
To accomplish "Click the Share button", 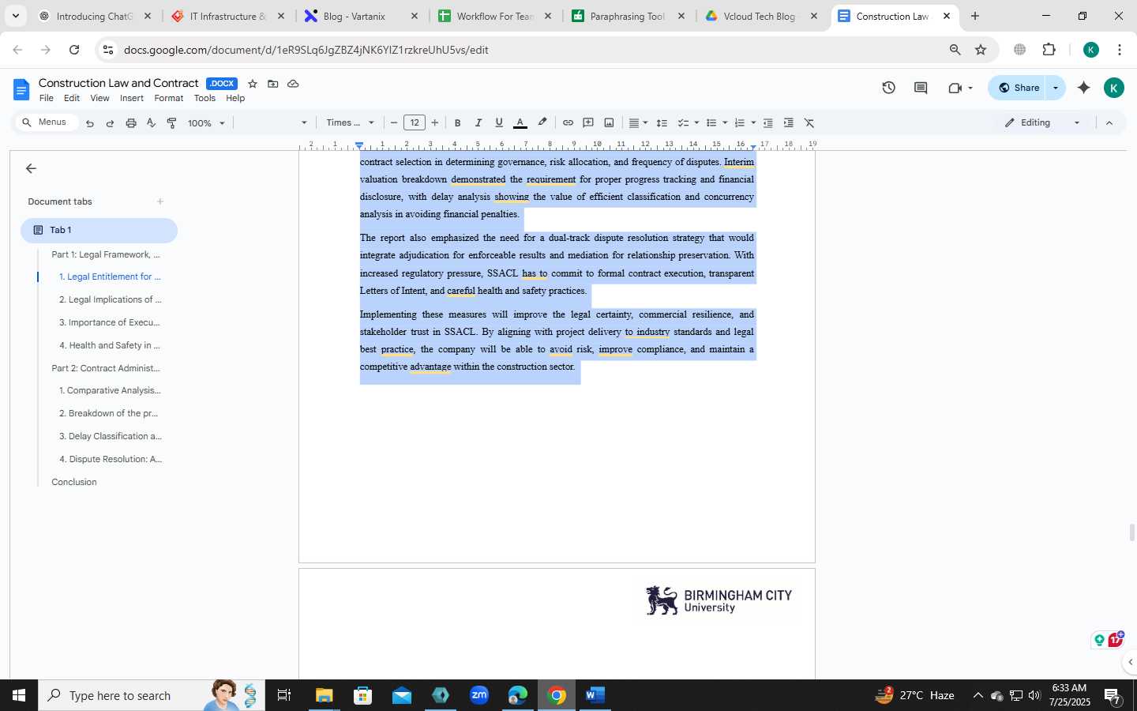I will click(x=1019, y=88).
